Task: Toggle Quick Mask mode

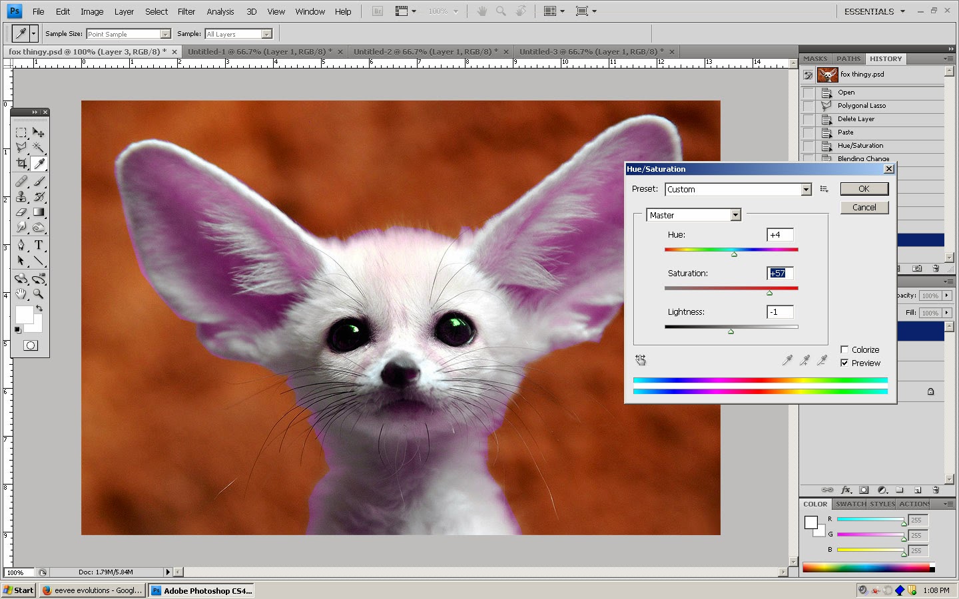Action: 31,345
